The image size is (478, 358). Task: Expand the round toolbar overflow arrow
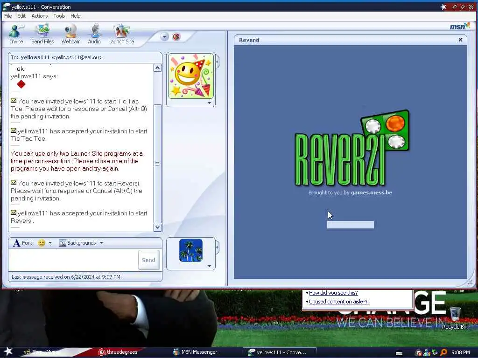164,37
